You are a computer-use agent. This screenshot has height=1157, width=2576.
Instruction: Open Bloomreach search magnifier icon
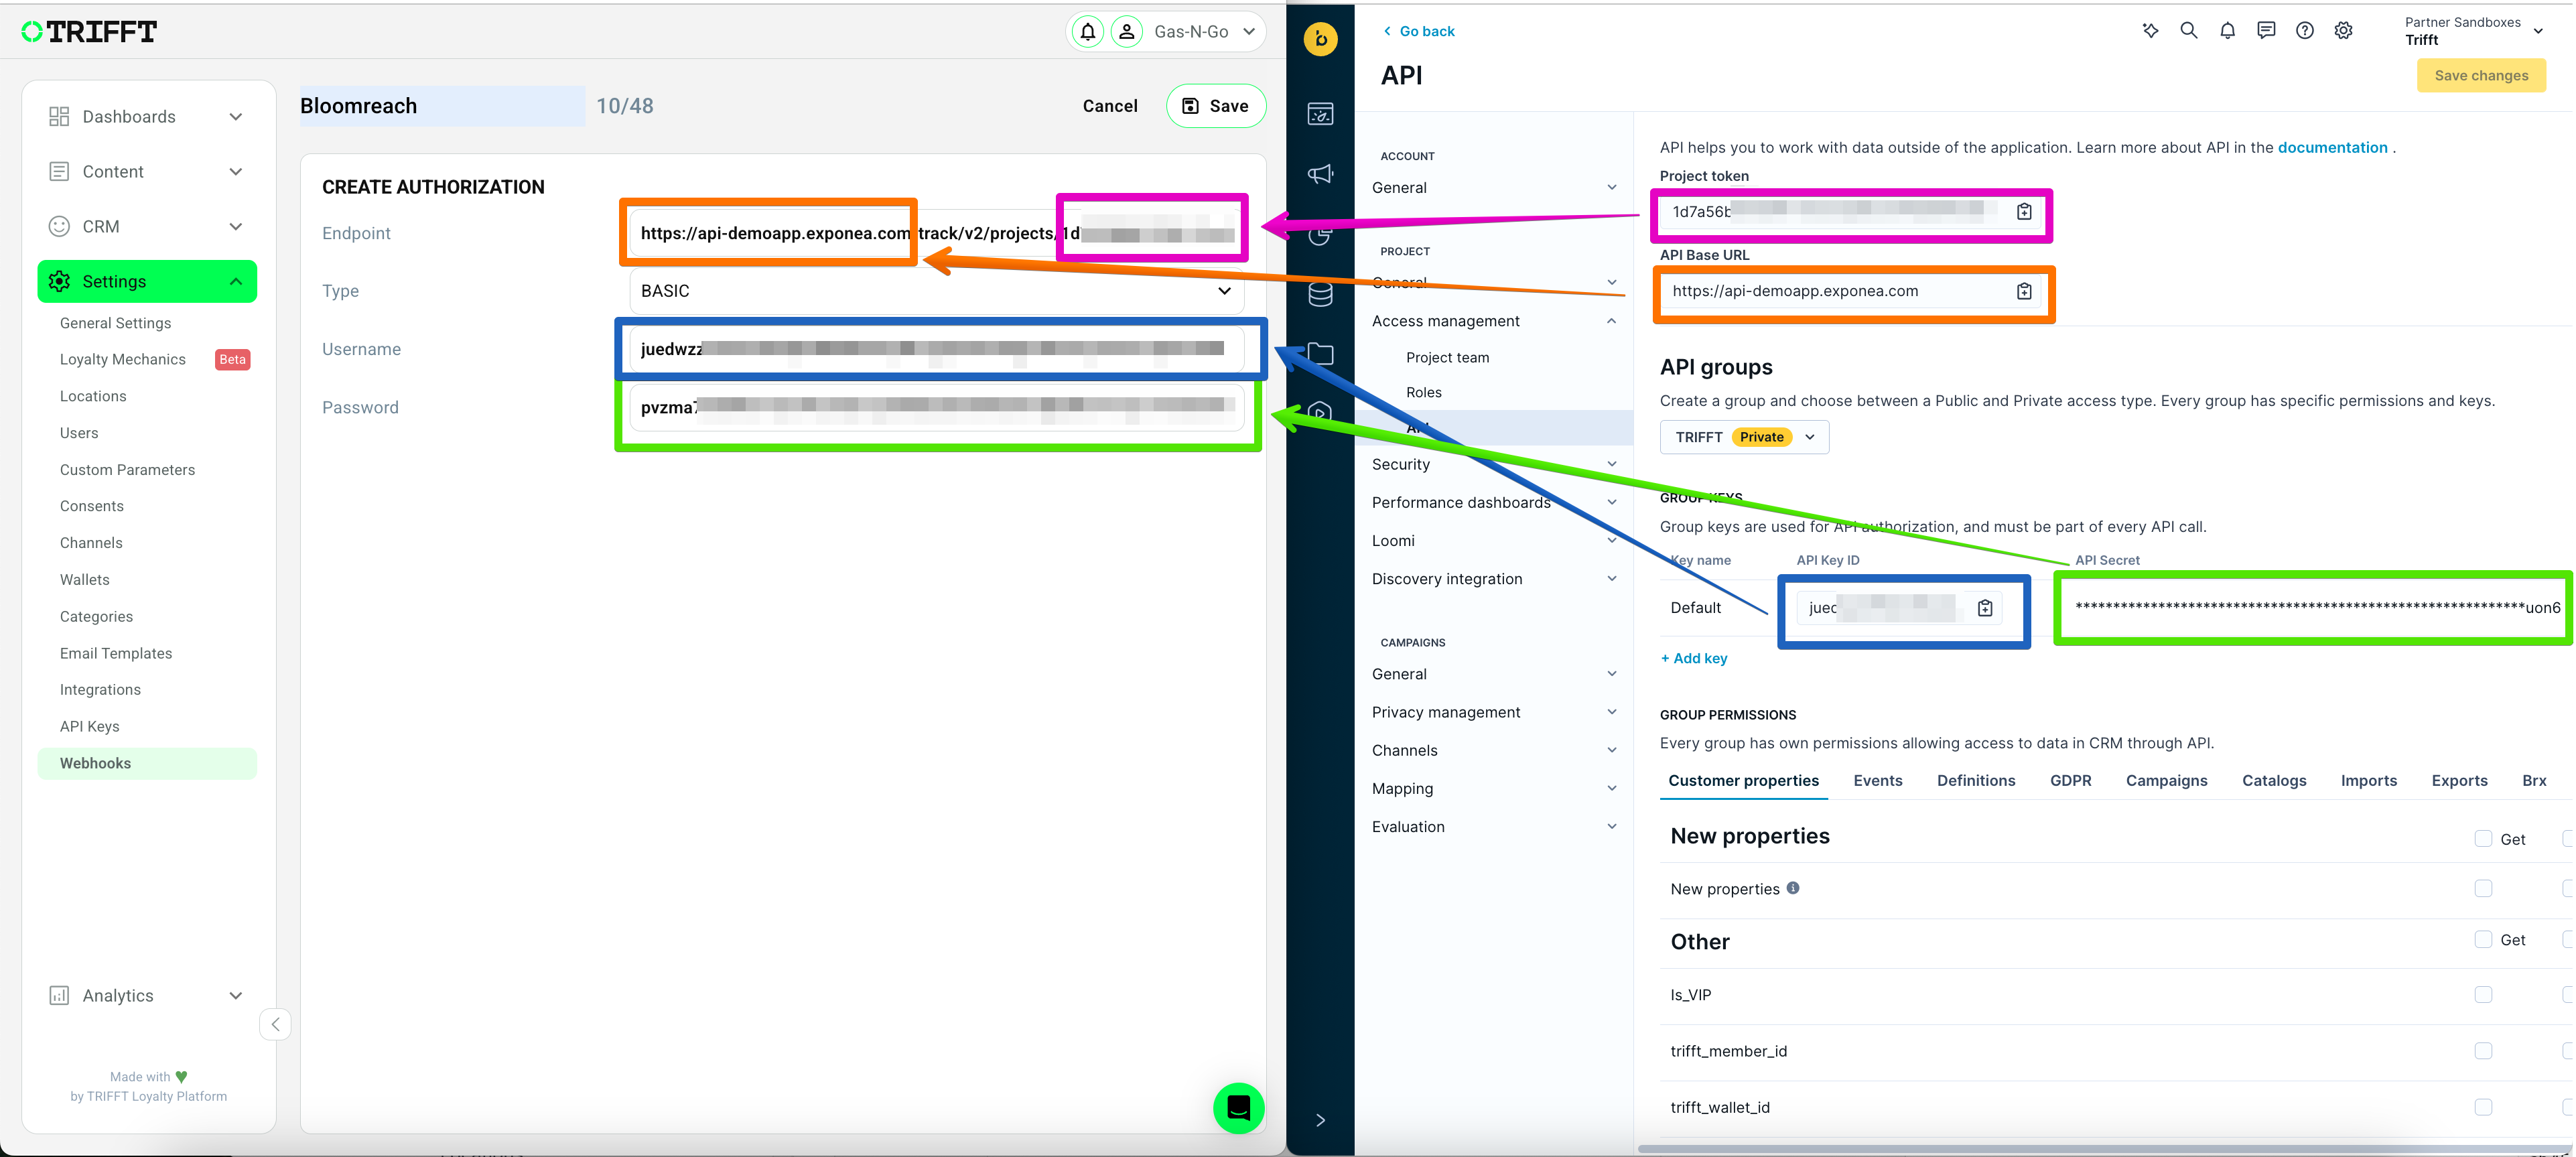pyautogui.click(x=2188, y=31)
